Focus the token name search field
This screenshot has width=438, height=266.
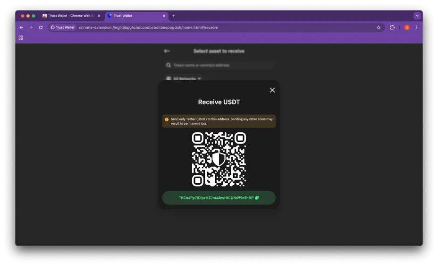coord(219,65)
